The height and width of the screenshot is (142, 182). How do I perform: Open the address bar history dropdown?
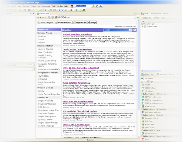[135, 17]
